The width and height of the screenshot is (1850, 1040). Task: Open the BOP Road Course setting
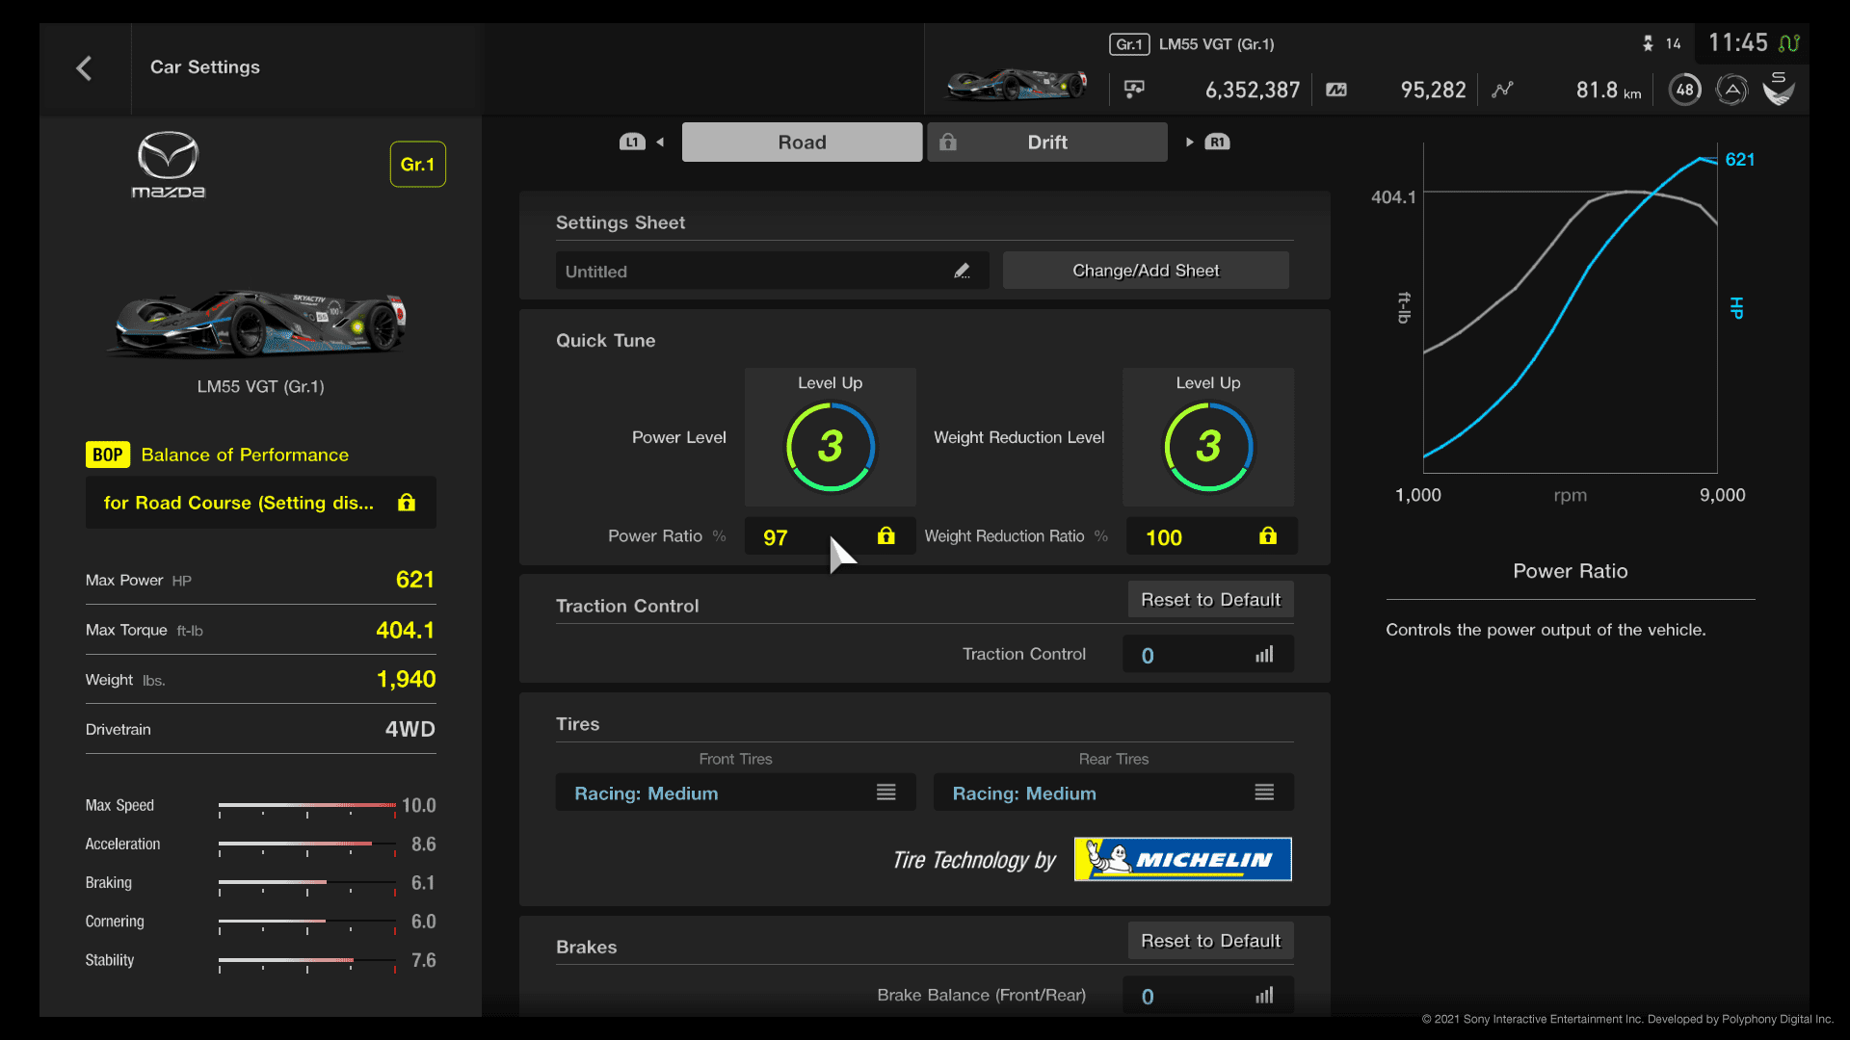coord(261,503)
